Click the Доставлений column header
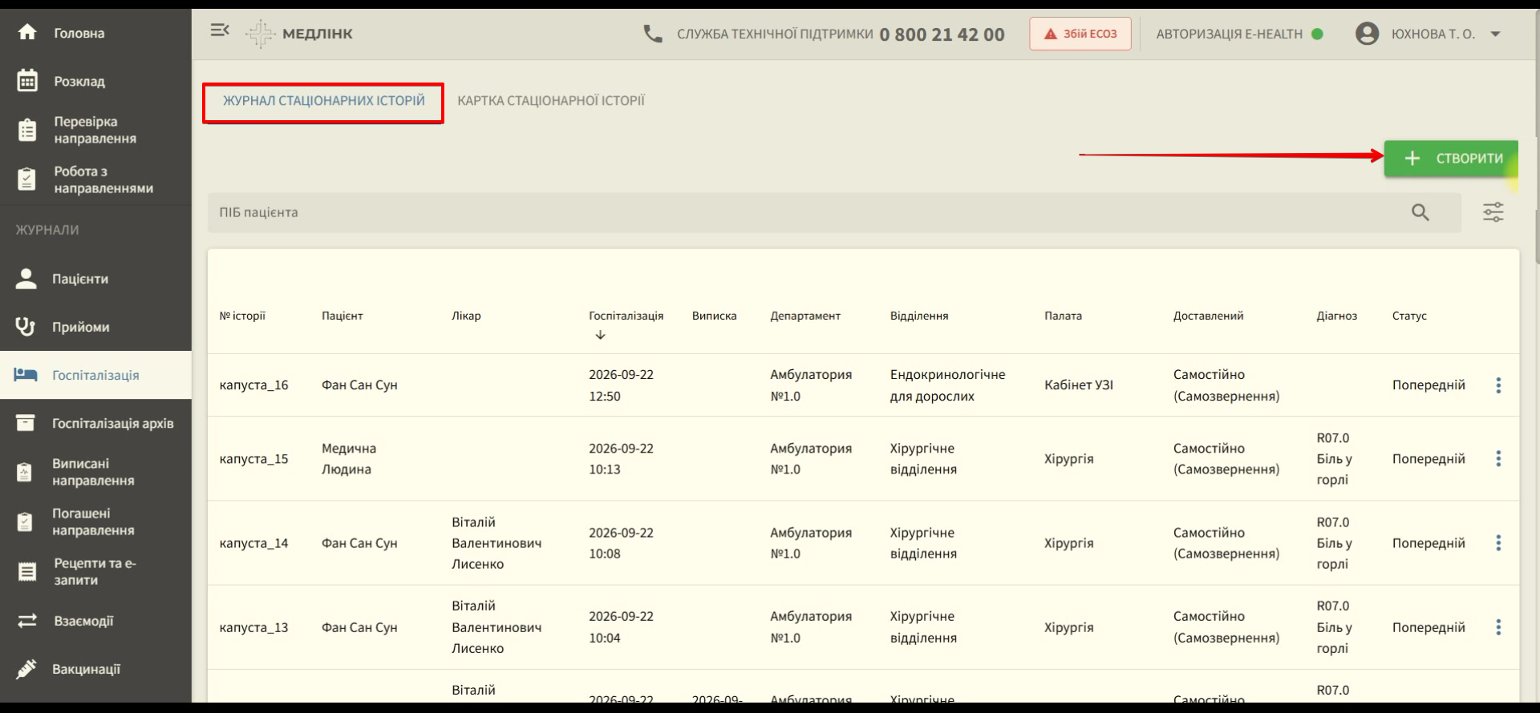This screenshot has width=1540, height=713. click(x=1208, y=316)
